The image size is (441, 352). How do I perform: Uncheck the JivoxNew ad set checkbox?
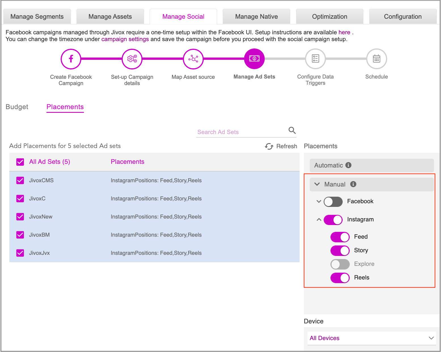coord(20,217)
